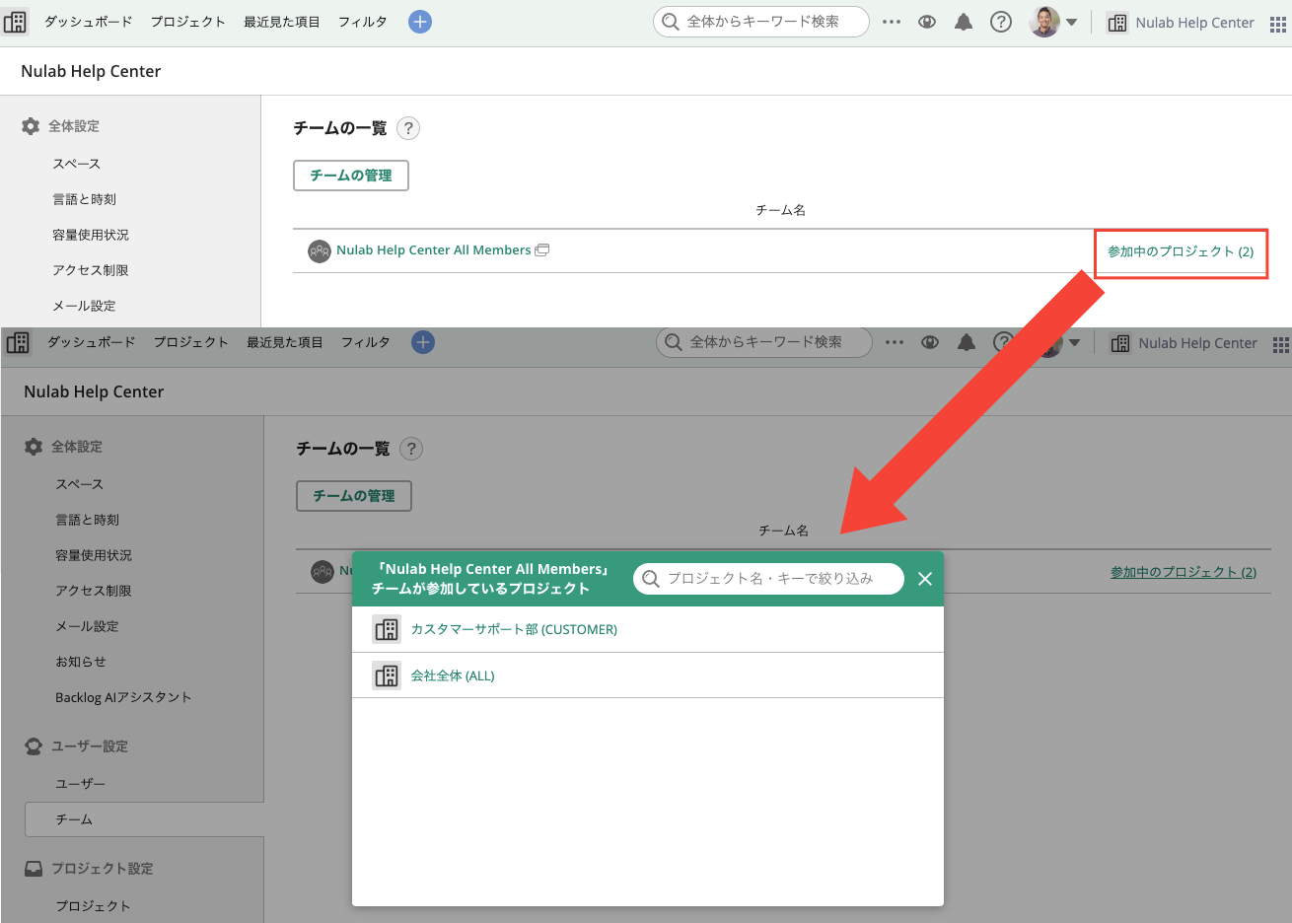Focus the プロジェクト名・キーで絞り込み filter field

coord(769,579)
